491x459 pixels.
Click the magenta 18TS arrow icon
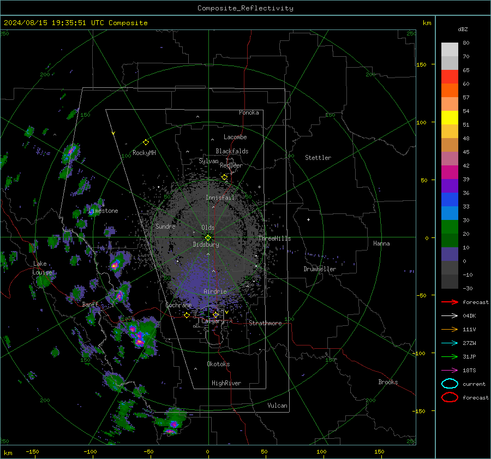coord(450,371)
